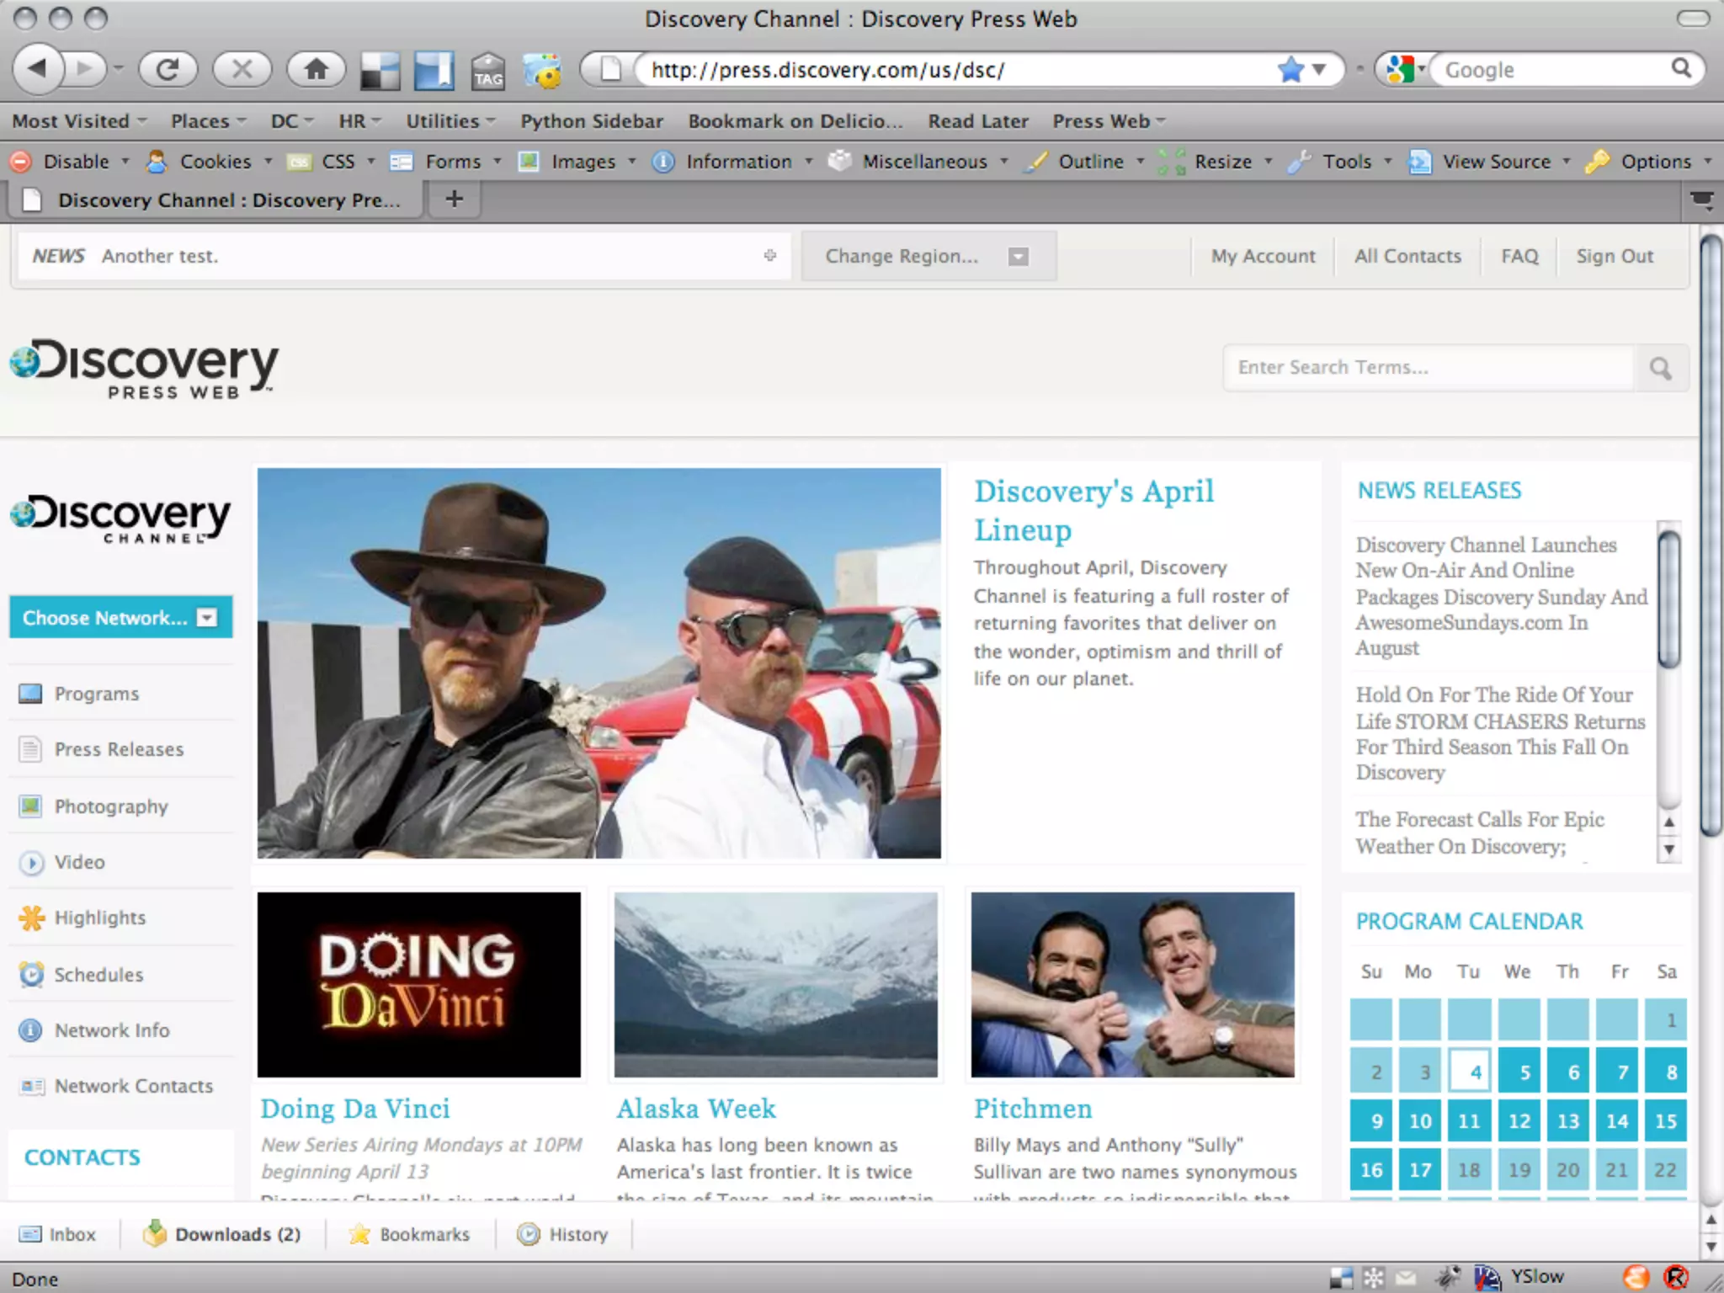Open the Disable developer toolbar menu
Screen dimensions: 1724x1293
(76, 162)
